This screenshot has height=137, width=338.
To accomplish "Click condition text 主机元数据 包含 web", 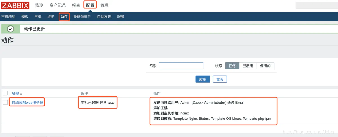I will tap(97, 103).
